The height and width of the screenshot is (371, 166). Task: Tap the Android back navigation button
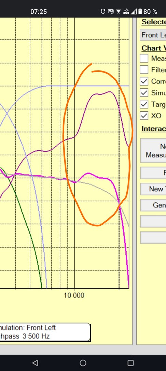pyautogui.click(x=35, y=363)
